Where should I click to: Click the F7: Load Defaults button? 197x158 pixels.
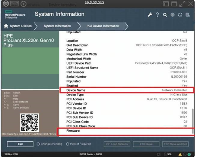click(x=117, y=144)
